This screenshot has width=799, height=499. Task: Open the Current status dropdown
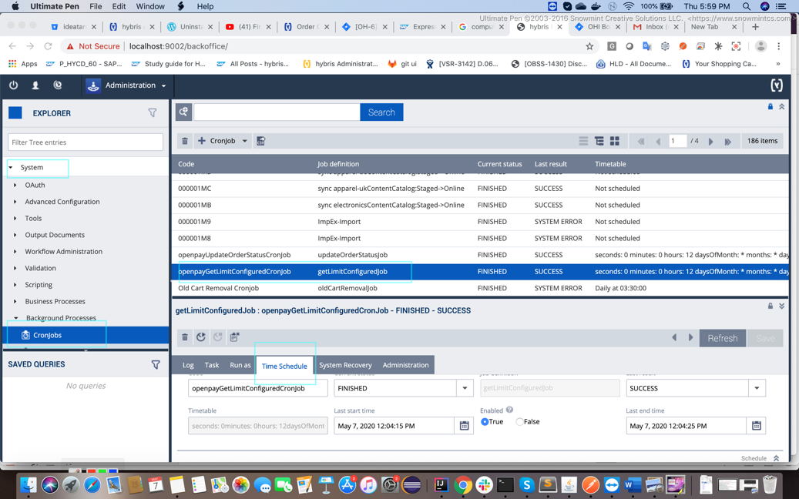(x=465, y=388)
